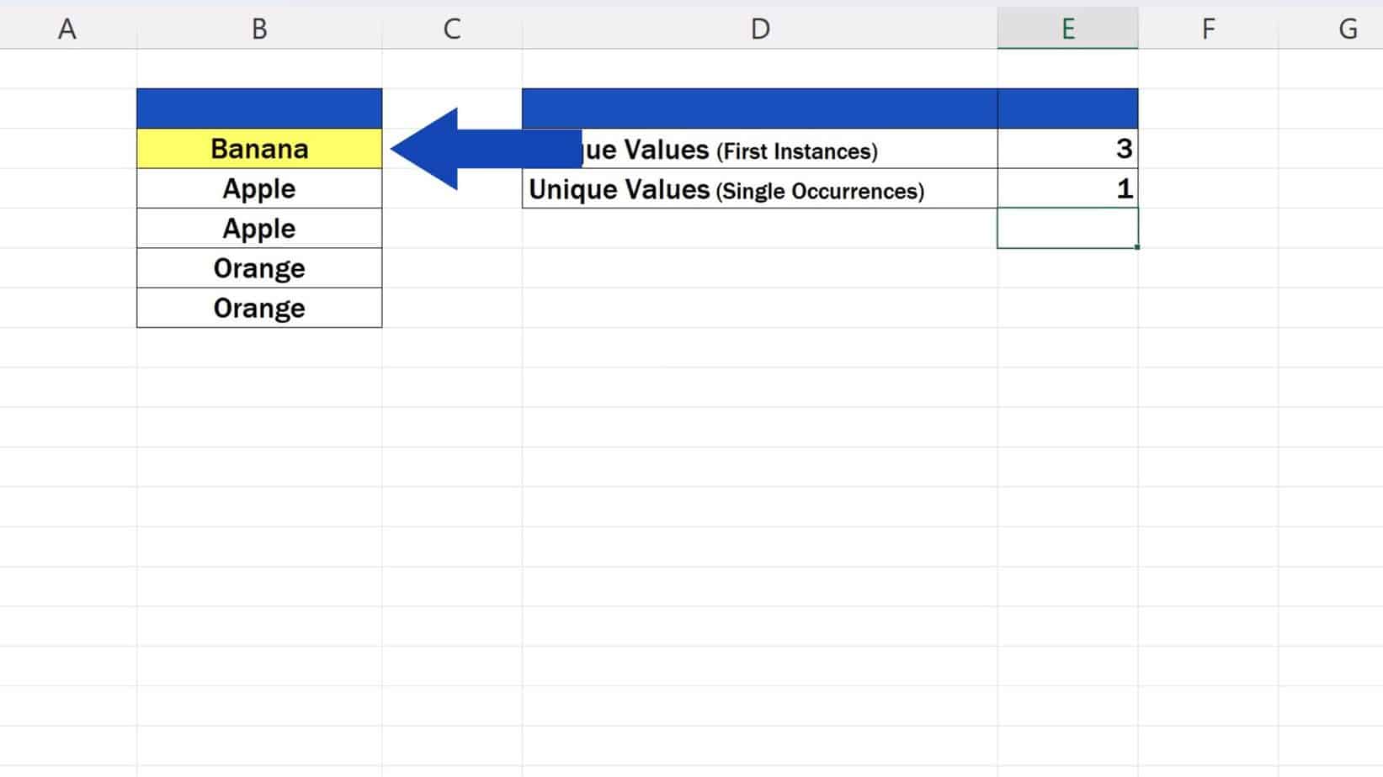1383x777 pixels.
Task: Click the column C header
Action: click(x=452, y=27)
